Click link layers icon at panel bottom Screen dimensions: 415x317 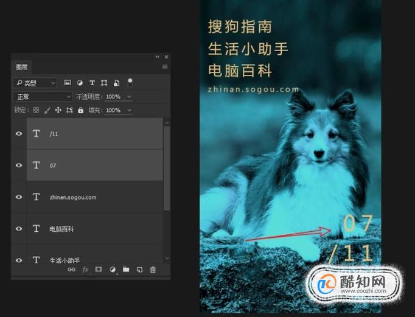pyautogui.click(x=71, y=270)
